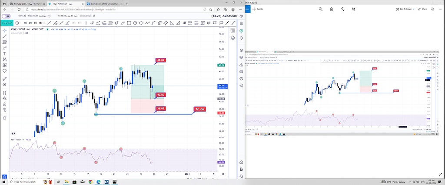Select the zoom-in magnifier tool in the chart sidebar
This screenshot has height=185, width=445.
pos(4,84)
